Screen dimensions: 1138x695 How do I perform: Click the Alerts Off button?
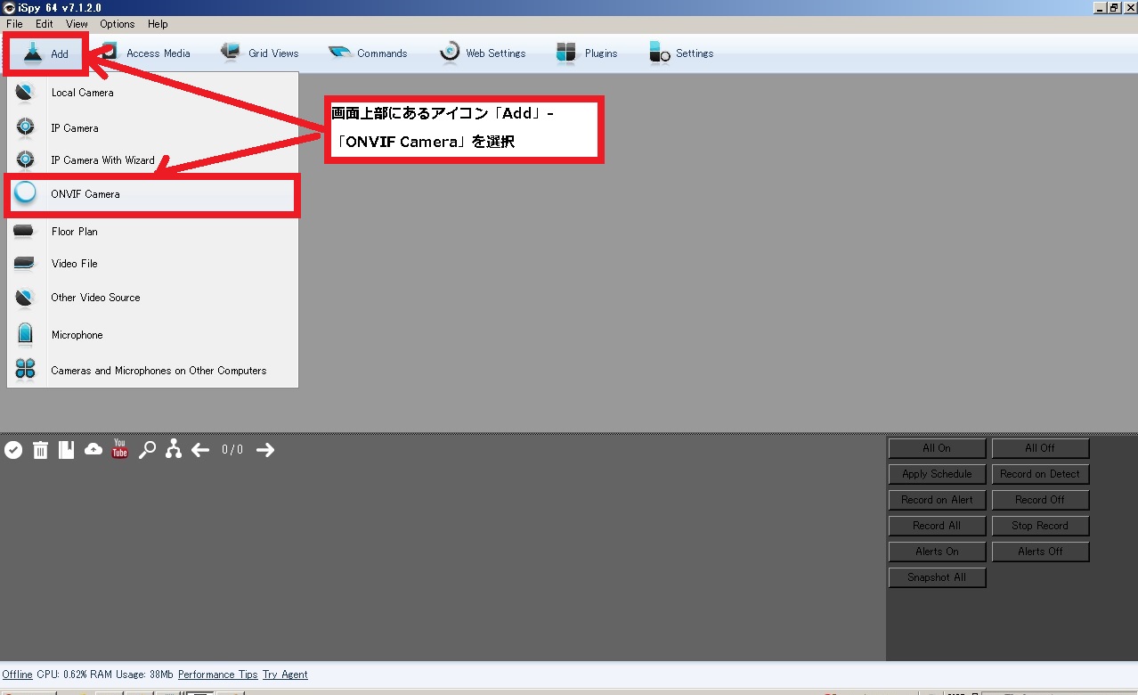click(x=1040, y=552)
